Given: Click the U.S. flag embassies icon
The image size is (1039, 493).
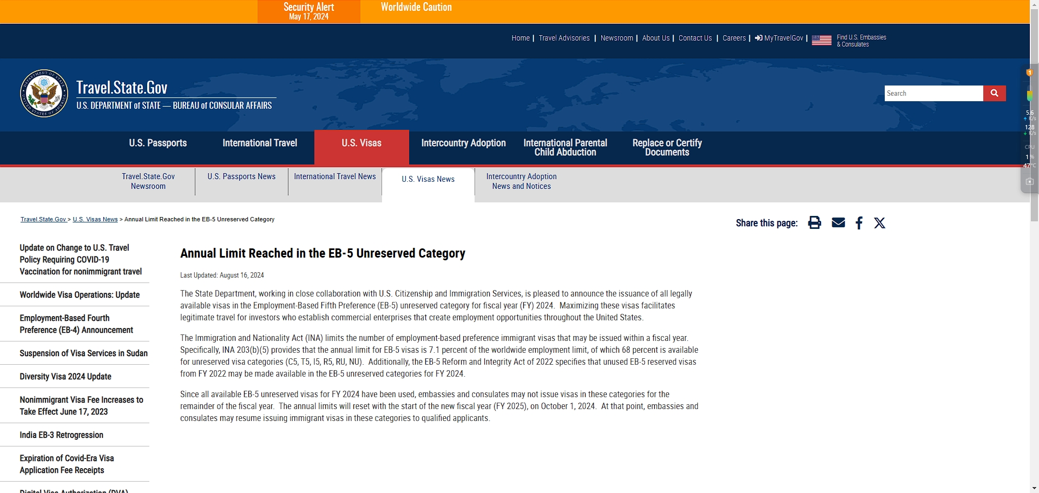Looking at the screenshot, I should click(x=821, y=40).
